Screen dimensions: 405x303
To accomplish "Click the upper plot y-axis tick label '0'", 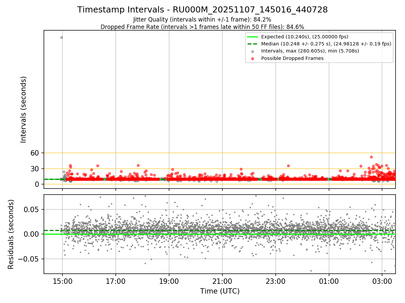I will (38, 184).
